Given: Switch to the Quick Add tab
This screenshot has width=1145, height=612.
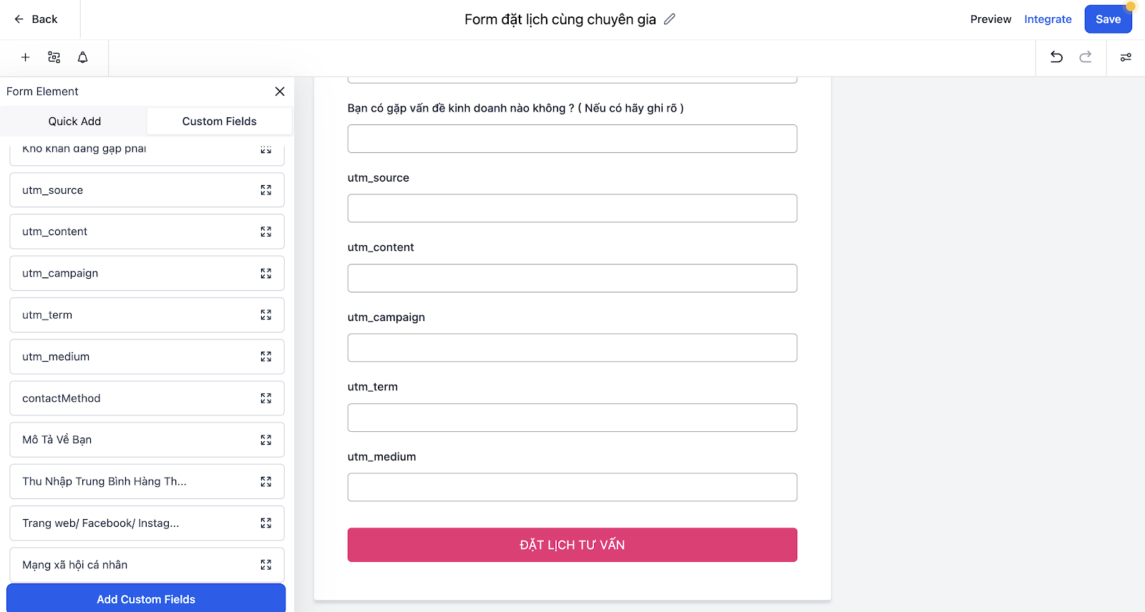Looking at the screenshot, I should tap(74, 122).
